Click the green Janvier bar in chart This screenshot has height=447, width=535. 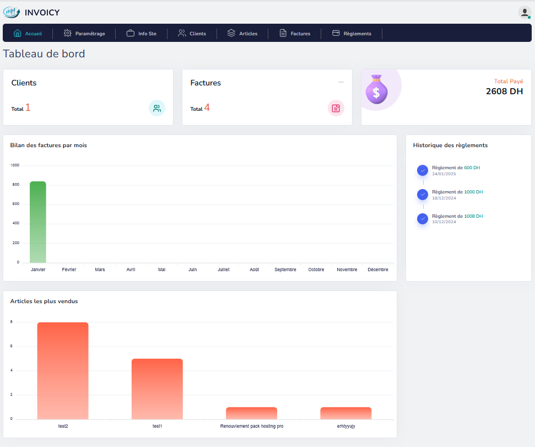tap(38, 222)
